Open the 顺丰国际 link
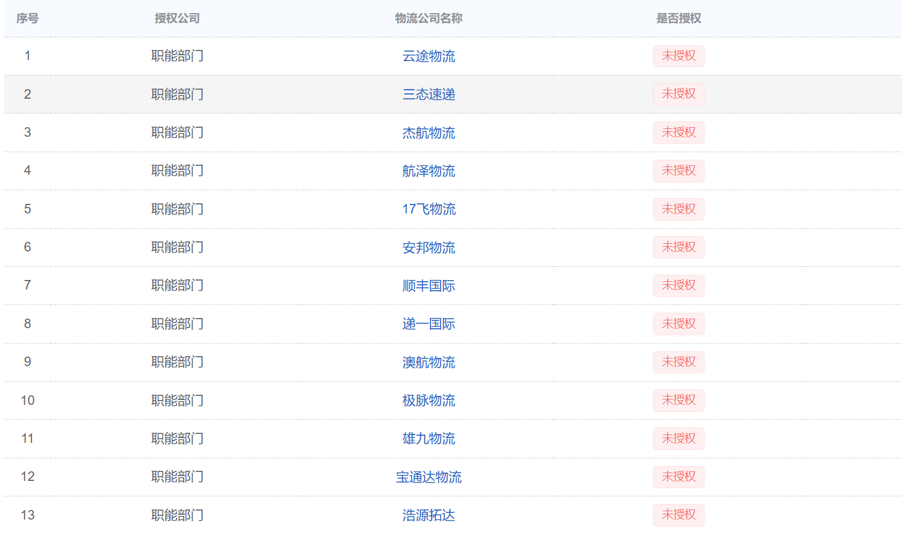The height and width of the screenshot is (535, 902). coord(428,286)
